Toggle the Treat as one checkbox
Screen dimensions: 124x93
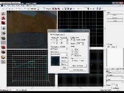(72, 56)
